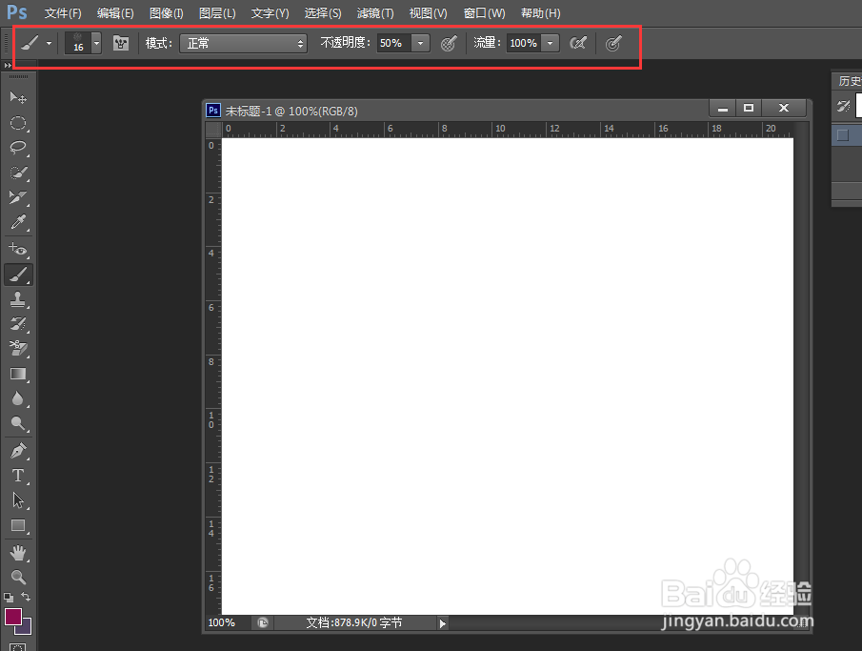Open the brush preset picker dropdown
The height and width of the screenshot is (651, 862).
[x=96, y=43]
